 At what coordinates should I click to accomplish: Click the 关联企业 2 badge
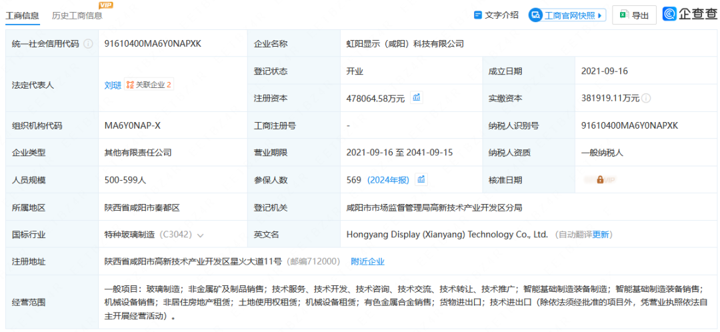coord(149,85)
